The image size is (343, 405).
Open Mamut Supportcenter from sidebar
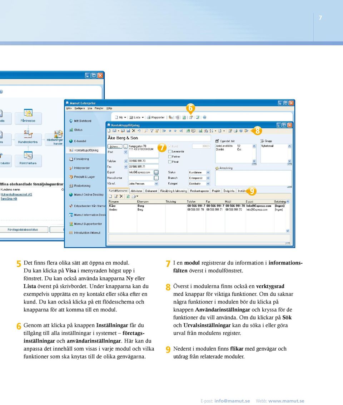85,224
